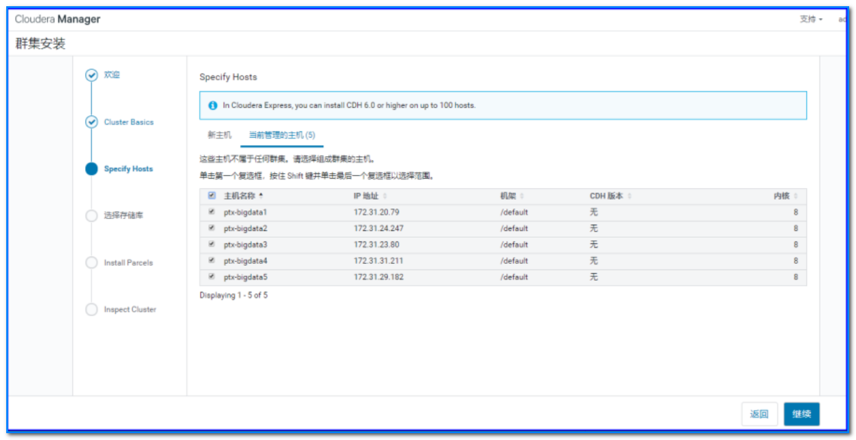Click the Cluster Basics step checkmark icon
The height and width of the screenshot is (440, 856).
click(92, 122)
